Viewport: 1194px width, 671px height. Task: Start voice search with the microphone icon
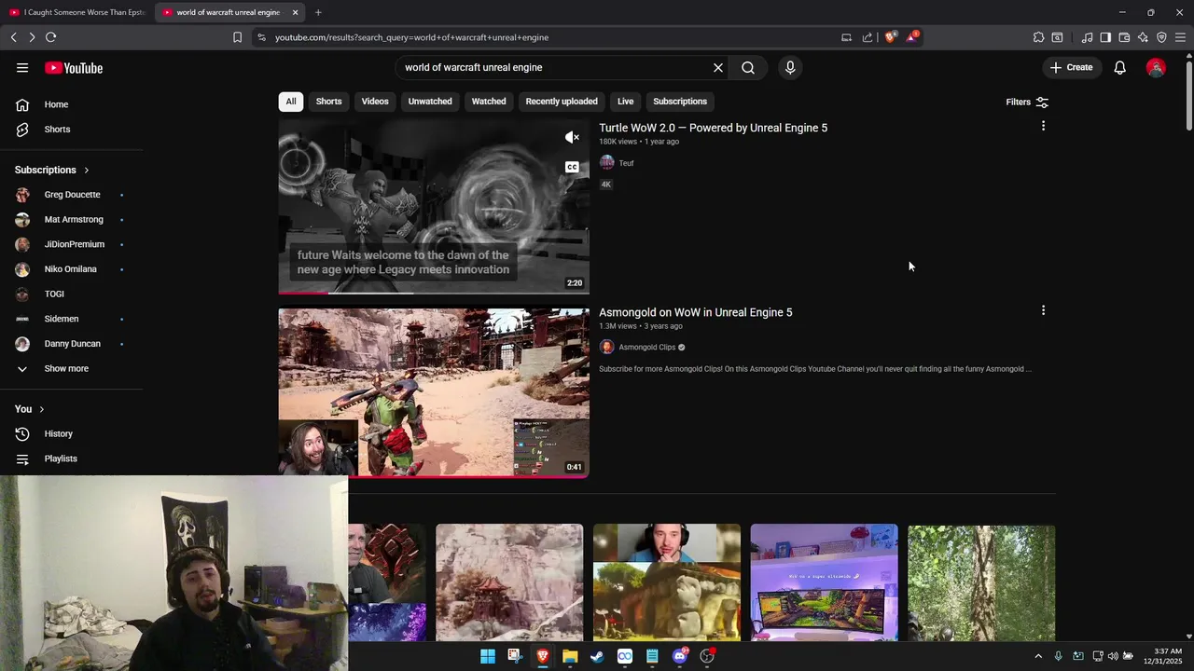coord(790,68)
